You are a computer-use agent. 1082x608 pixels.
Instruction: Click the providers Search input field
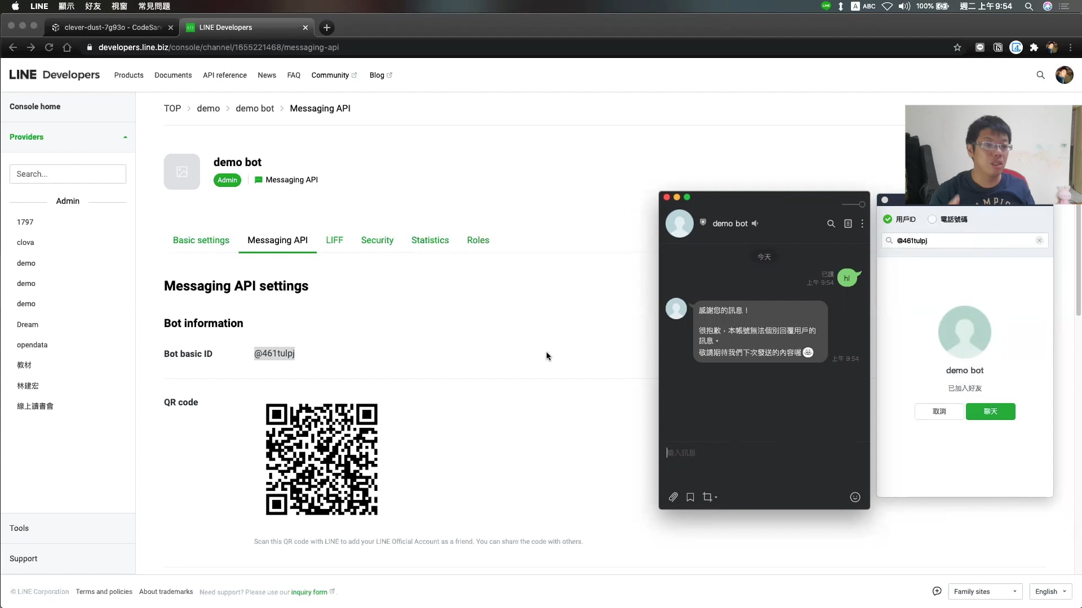(68, 174)
